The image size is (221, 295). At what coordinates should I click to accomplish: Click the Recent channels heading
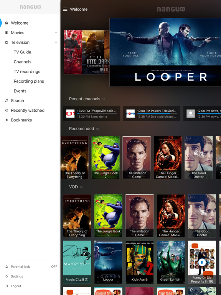84,99
